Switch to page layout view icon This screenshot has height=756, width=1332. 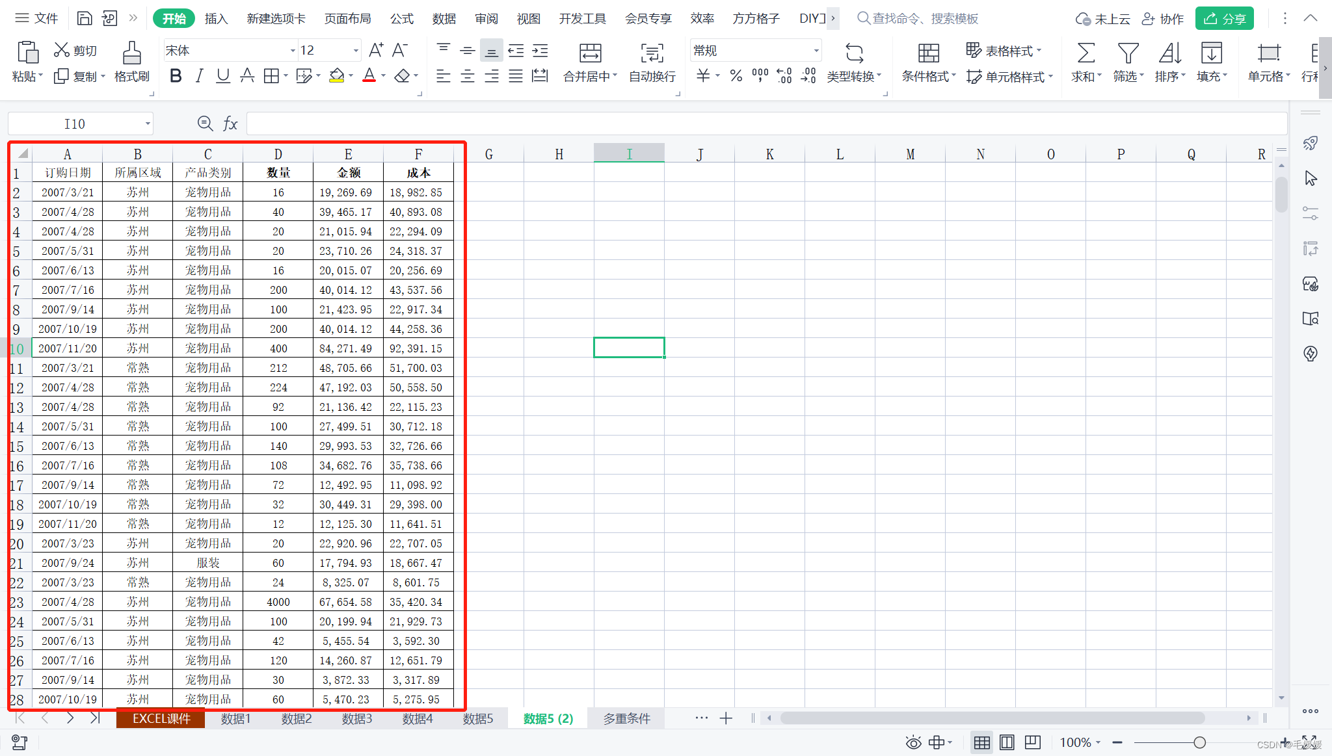tap(1007, 742)
